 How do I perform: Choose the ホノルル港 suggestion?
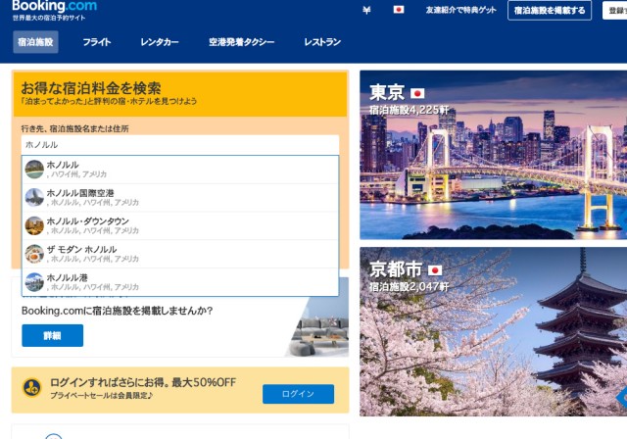(180, 282)
